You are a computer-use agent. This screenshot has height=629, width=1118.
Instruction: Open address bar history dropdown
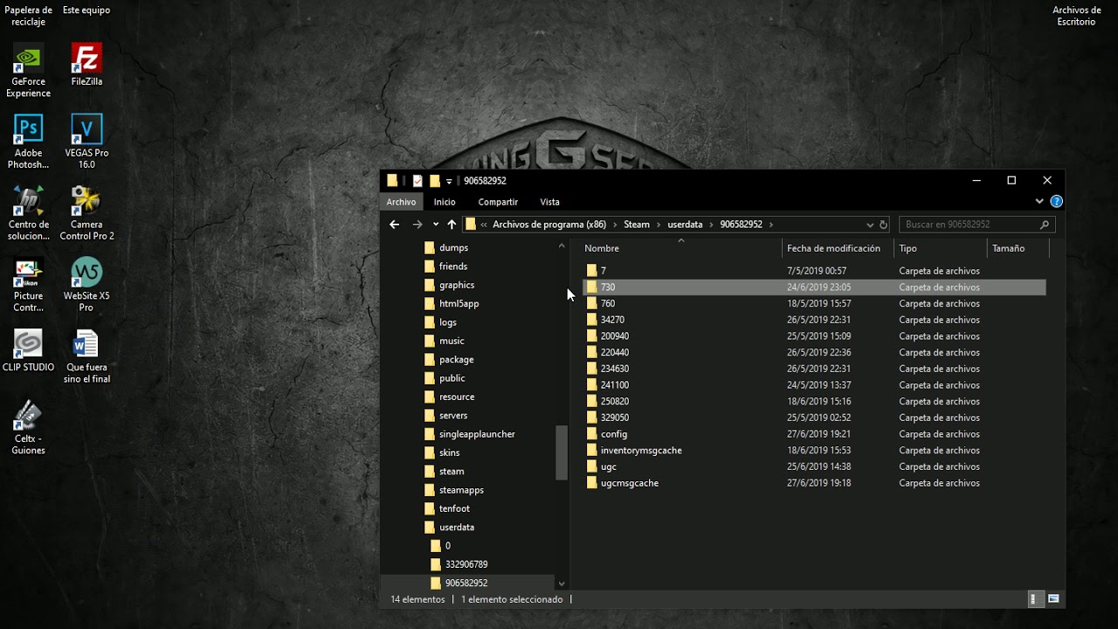870,225
